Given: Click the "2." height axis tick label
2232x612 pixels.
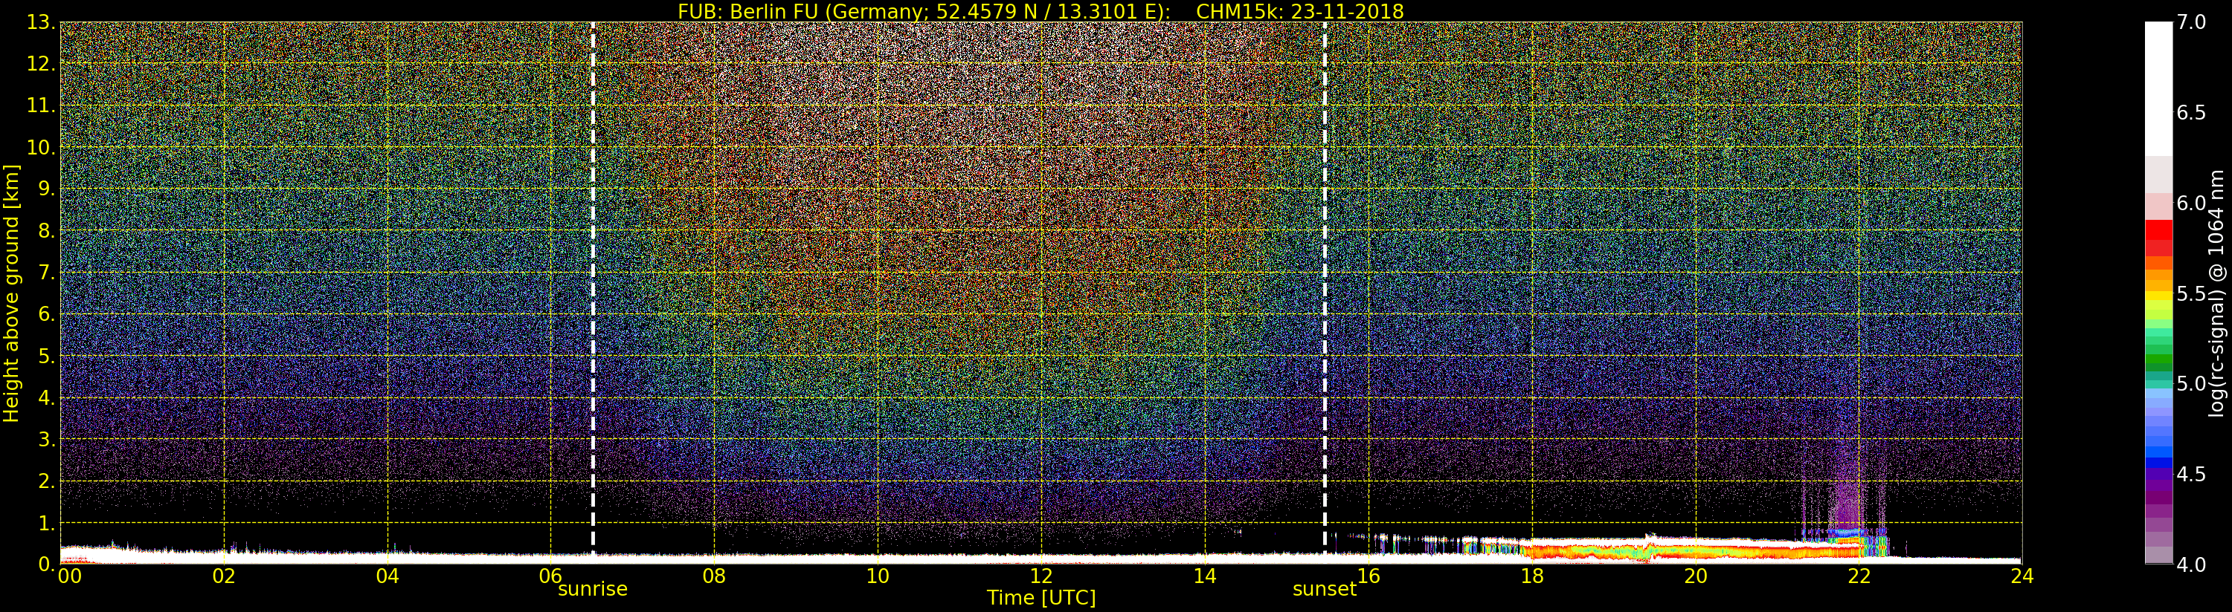Looking at the screenshot, I should point(47,481).
